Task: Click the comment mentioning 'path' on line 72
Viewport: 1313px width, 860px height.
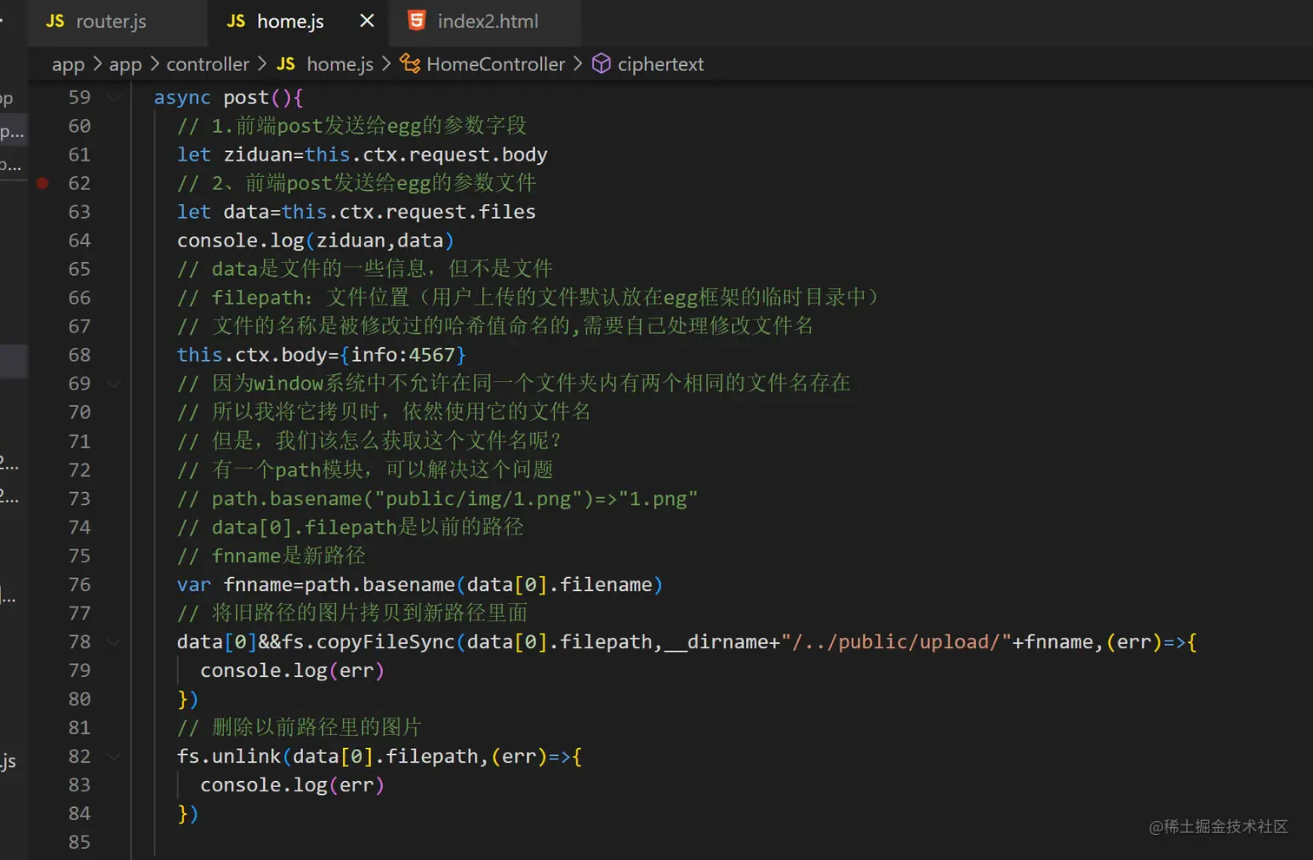Action: (365, 470)
